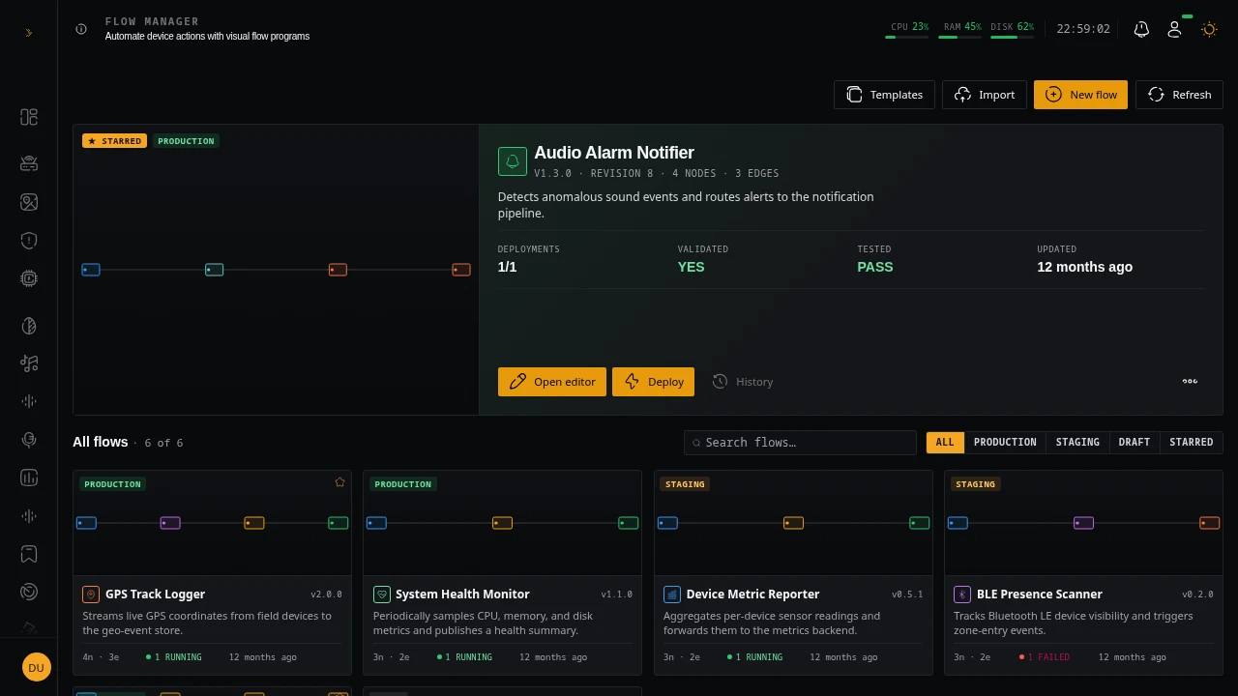Open the bar chart sidebar icon
The height and width of the screenshot is (696, 1238).
coord(29,478)
